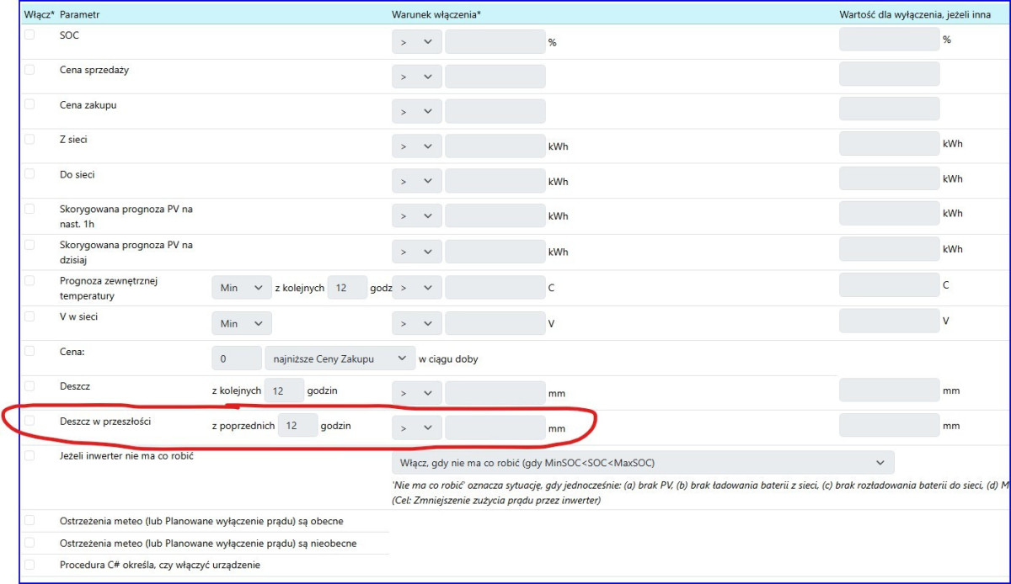
Task: Click the SOC switch-off value field
Action: (x=889, y=40)
